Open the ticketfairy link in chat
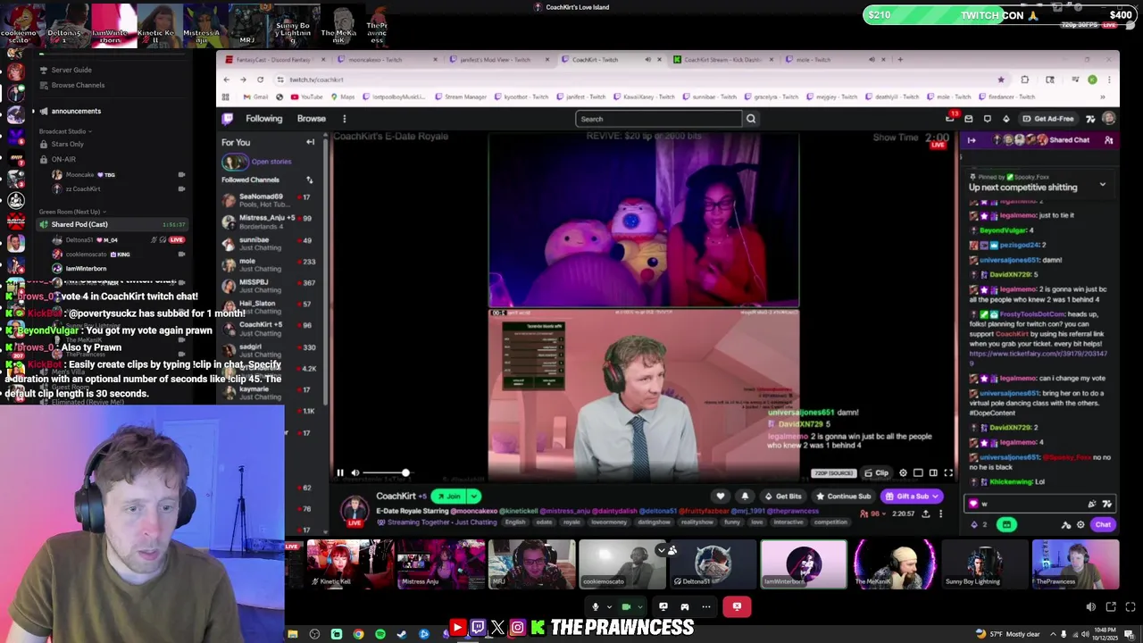Viewport: 1143px width, 643px height. click(x=1039, y=357)
